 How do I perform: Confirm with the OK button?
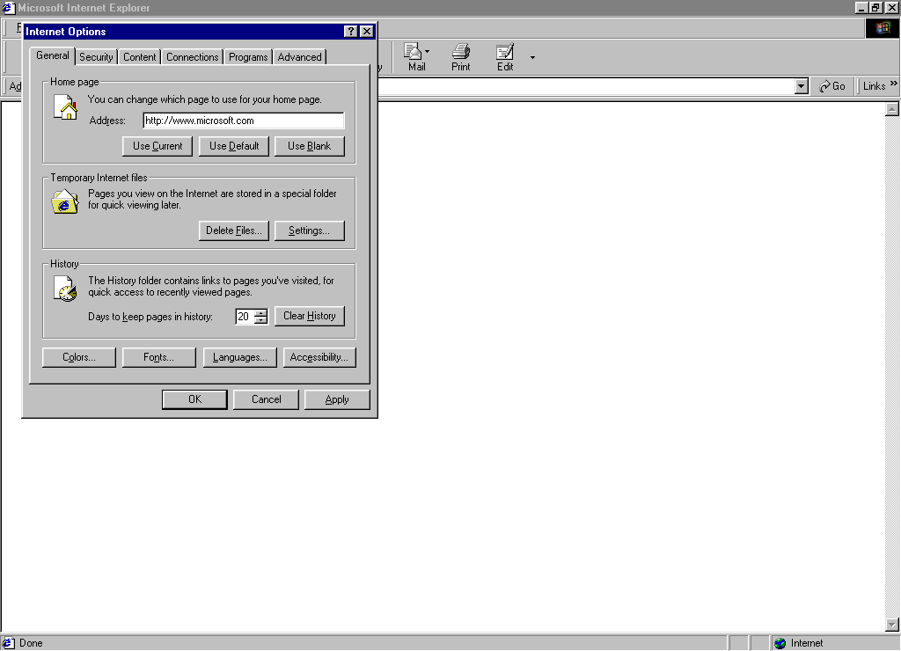coord(194,399)
